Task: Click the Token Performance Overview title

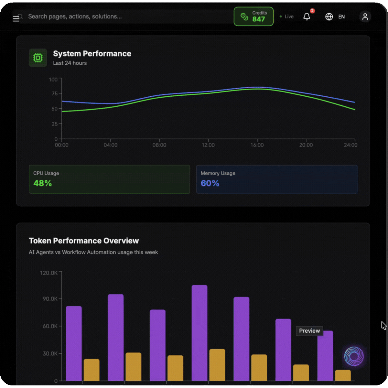Action: tap(84, 241)
